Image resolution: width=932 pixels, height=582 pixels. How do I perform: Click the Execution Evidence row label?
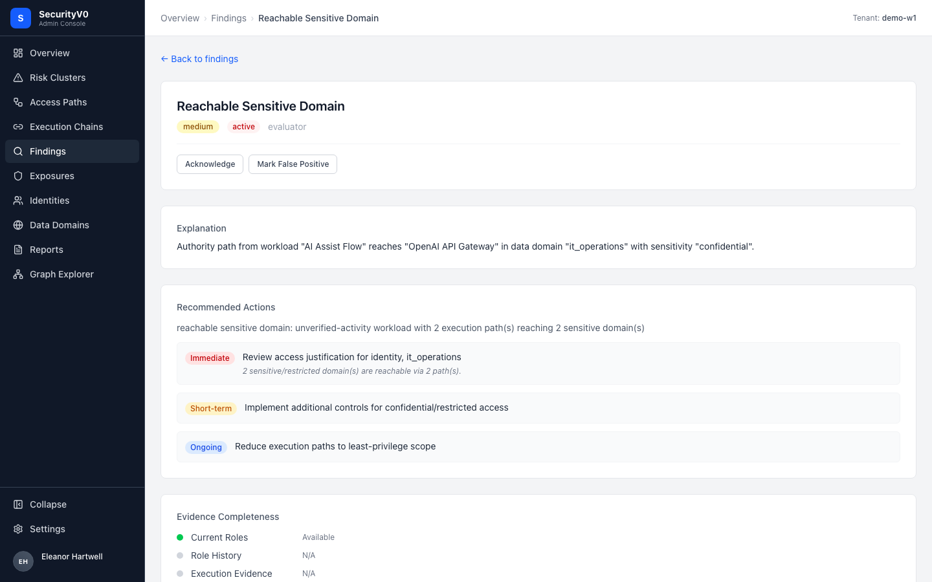[232, 574]
